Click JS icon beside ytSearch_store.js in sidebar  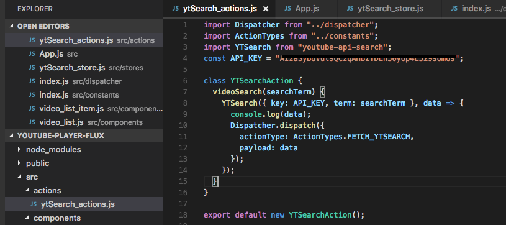(x=32, y=68)
